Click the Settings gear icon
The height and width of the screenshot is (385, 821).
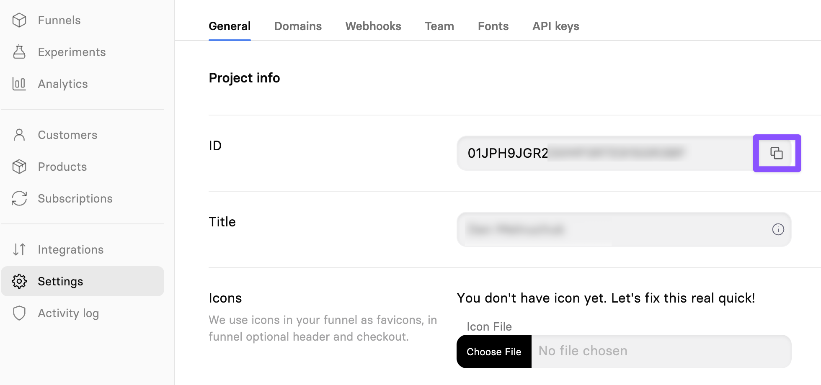point(19,281)
